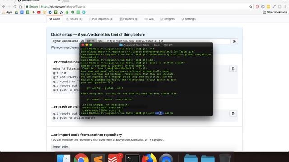Click the import code from another repository heading

click(87, 135)
